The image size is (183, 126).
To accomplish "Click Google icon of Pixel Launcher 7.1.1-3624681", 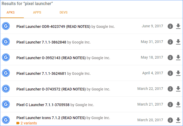I will point(6,73).
